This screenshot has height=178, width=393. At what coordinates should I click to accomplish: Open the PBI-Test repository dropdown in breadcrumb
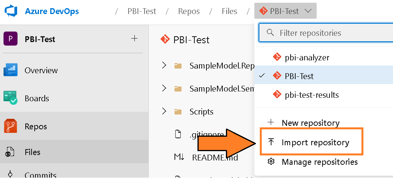click(285, 11)
